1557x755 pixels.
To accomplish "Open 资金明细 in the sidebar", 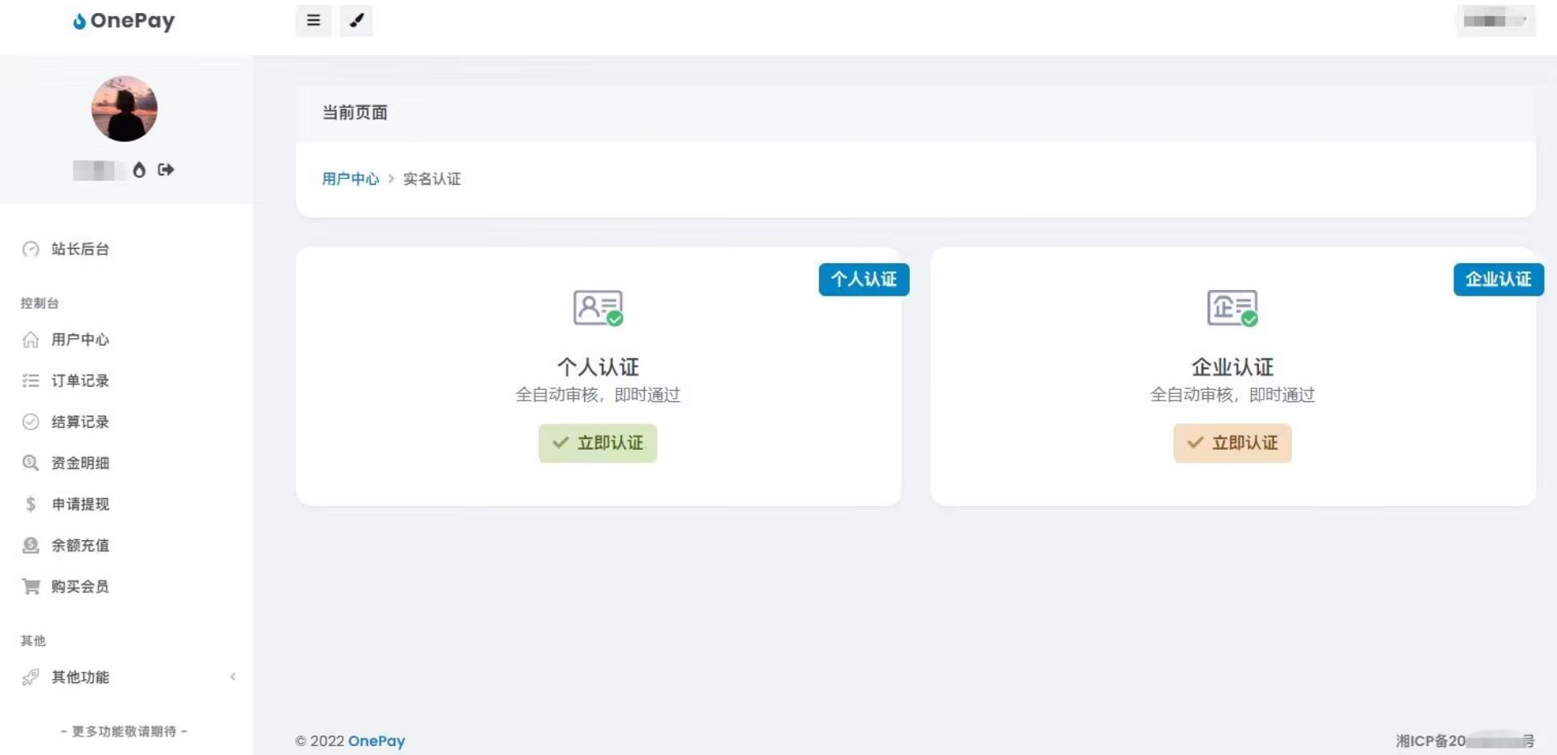I will coord(80,463).
